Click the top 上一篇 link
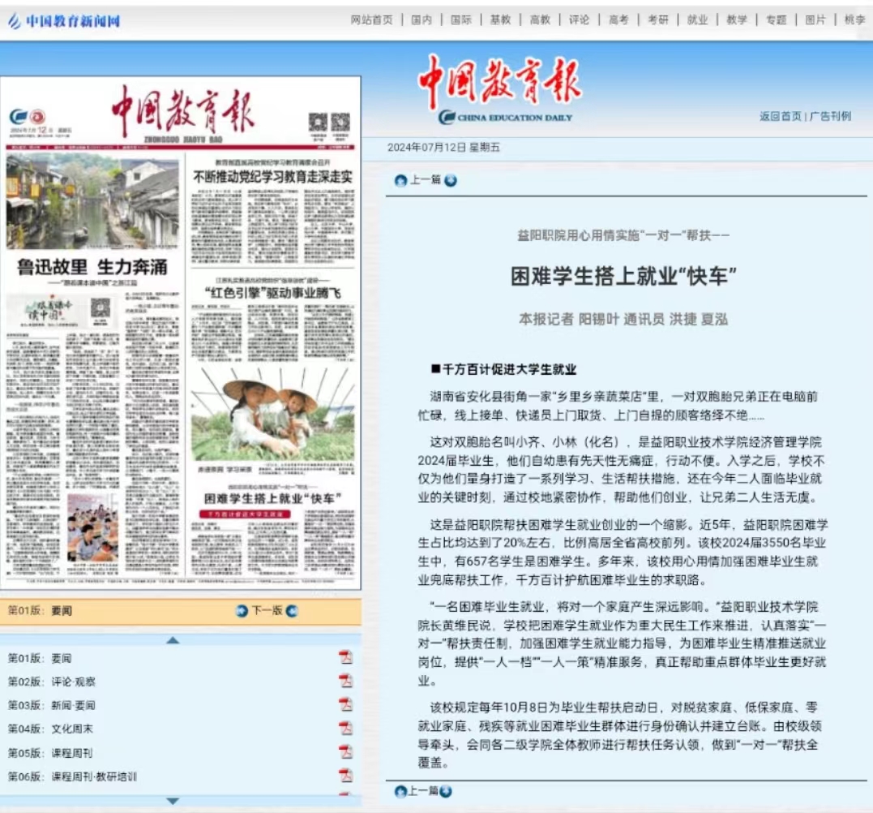The width and height of the screenshot is (873, 813). (x=426, y=180)
